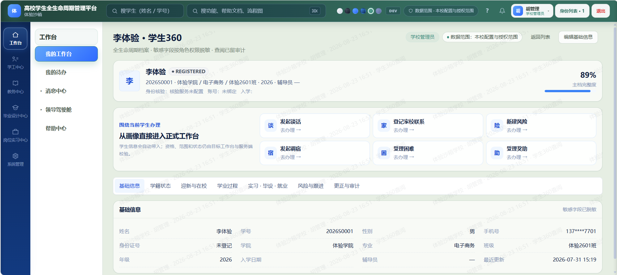617x275 pixels.
Task: Click 返回列表 link
Action: tap(540, 37)
